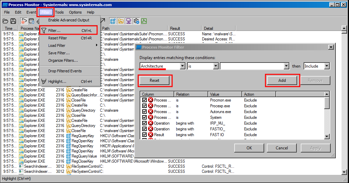This screenshot has height=183, width=349.
Task: Toggle Show File System Activity icon
Action: 121,21
